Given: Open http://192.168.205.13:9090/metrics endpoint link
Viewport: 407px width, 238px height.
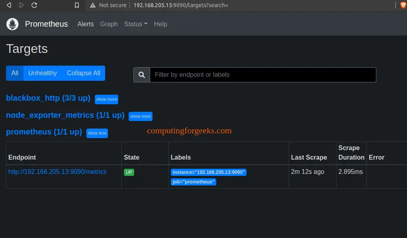Looking at the screenshot, I should click(x=57, y=172).
